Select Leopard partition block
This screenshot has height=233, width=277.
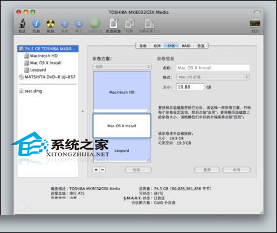coord(122,151)
